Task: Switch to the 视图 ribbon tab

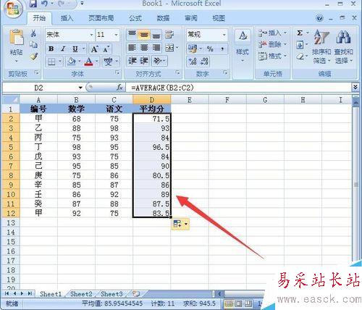Action: click(x=219, y=18)
